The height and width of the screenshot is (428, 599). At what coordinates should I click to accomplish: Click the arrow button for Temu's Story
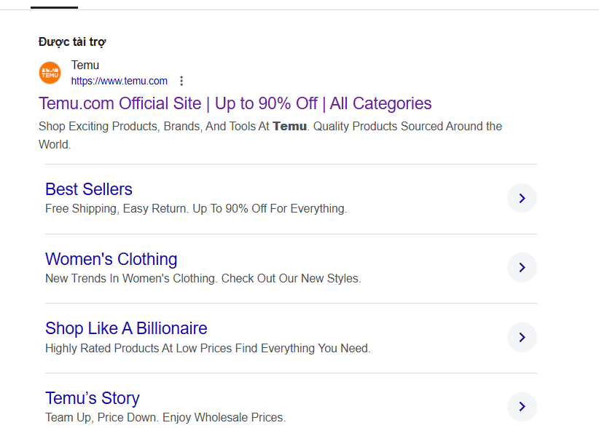(x=522, y=406)
